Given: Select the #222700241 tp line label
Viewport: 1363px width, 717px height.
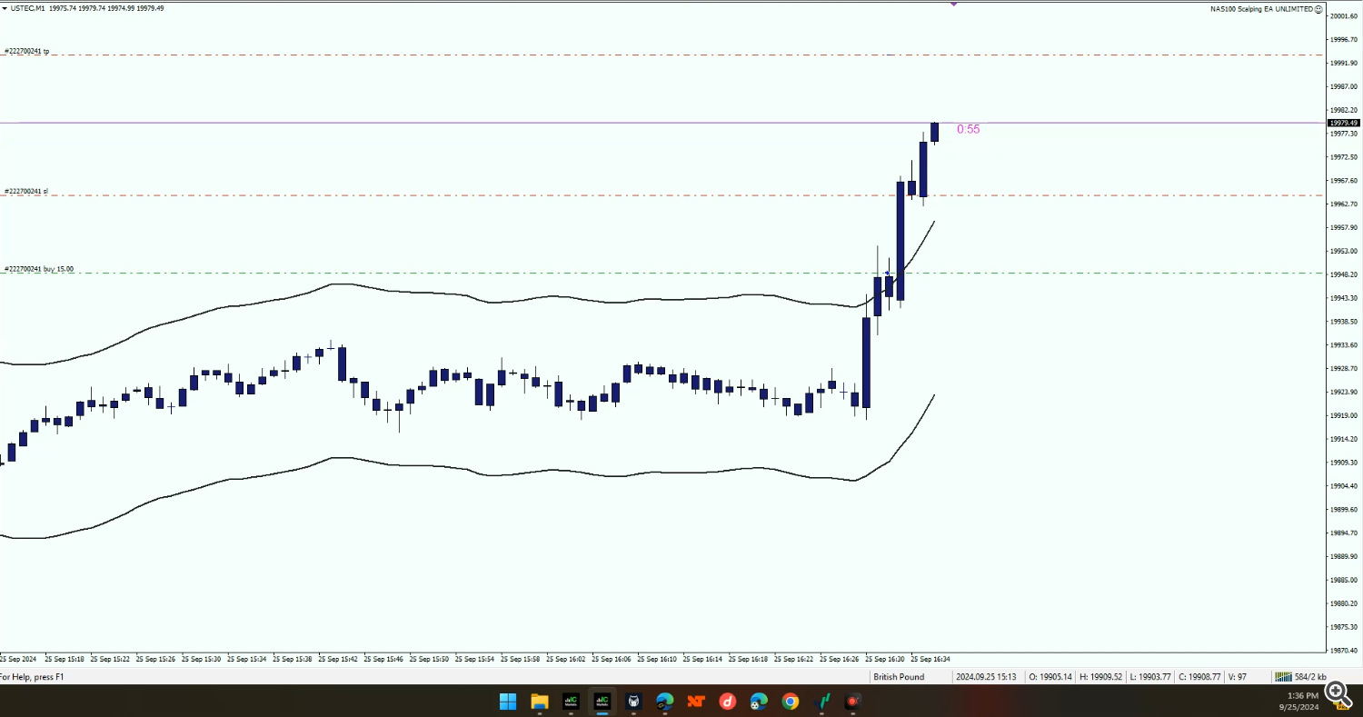Looking at the screenshot, I should pyautogui.click(x=27, y=51).
